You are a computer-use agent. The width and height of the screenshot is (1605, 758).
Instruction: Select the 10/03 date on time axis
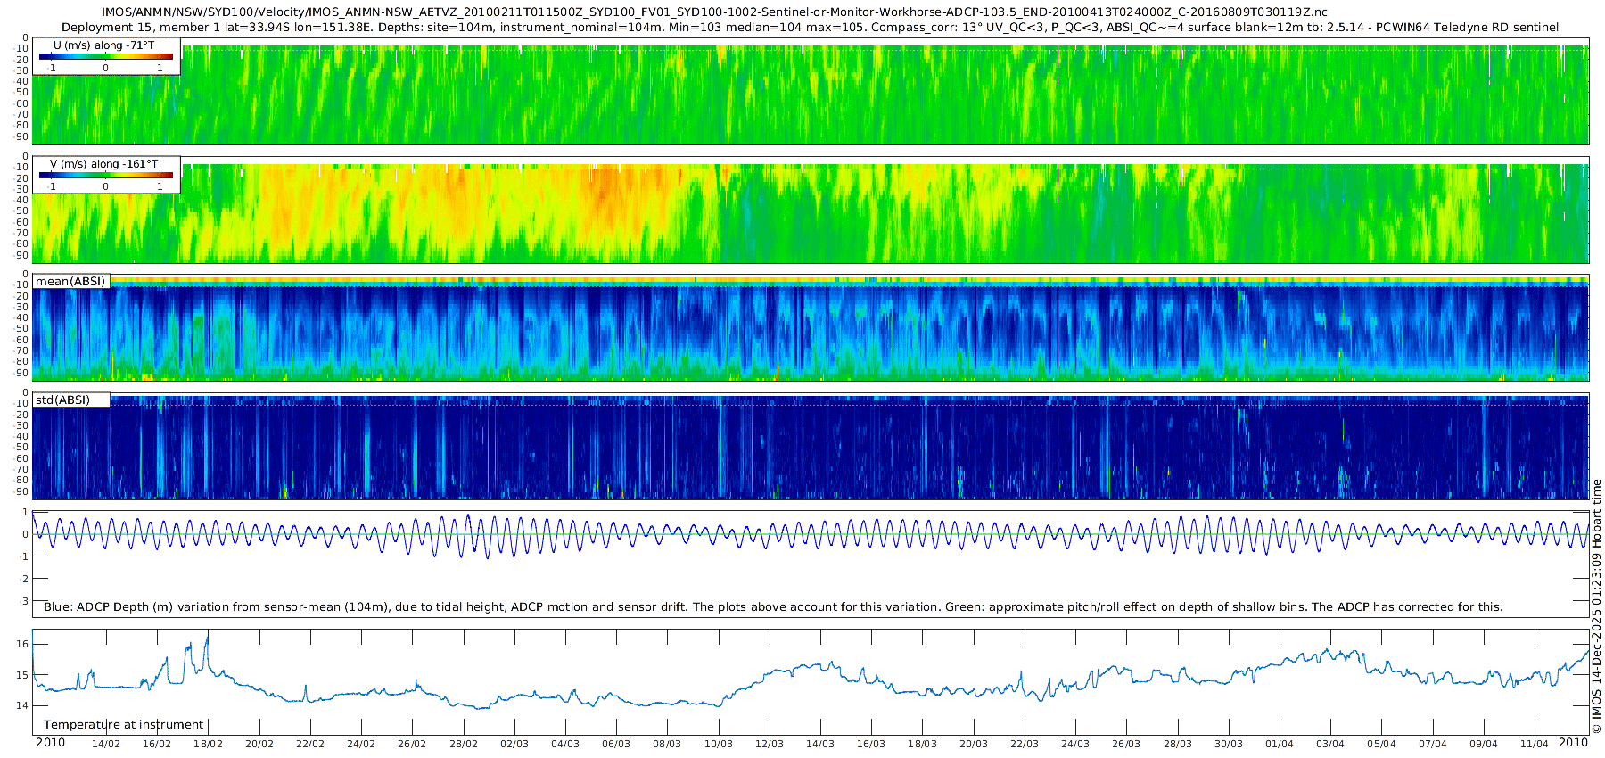coord(718,744)
